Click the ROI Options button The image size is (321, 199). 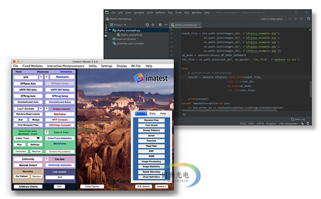pyautogui.click(x=143, y=187)
